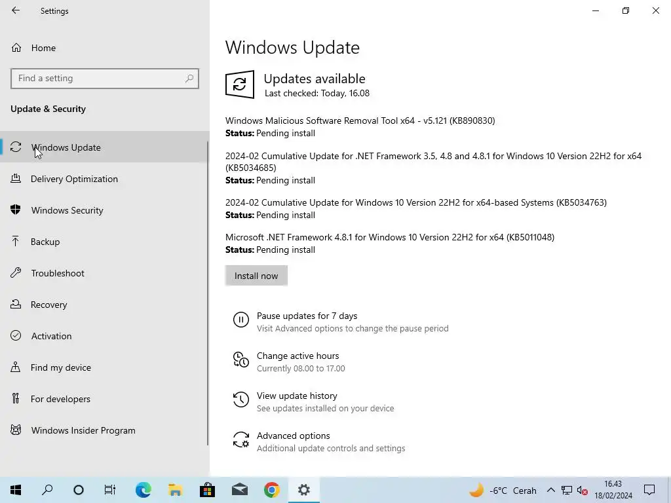Open For developers settings

click(104, 399)
